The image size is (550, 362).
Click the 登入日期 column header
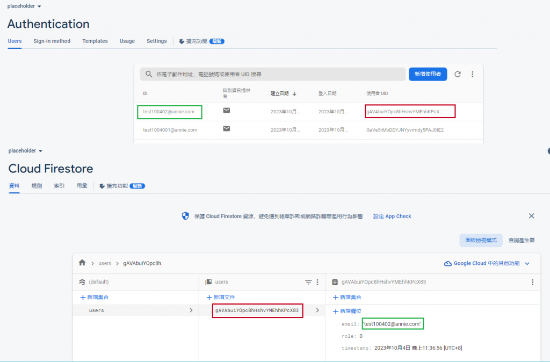[x=327, y=93]
